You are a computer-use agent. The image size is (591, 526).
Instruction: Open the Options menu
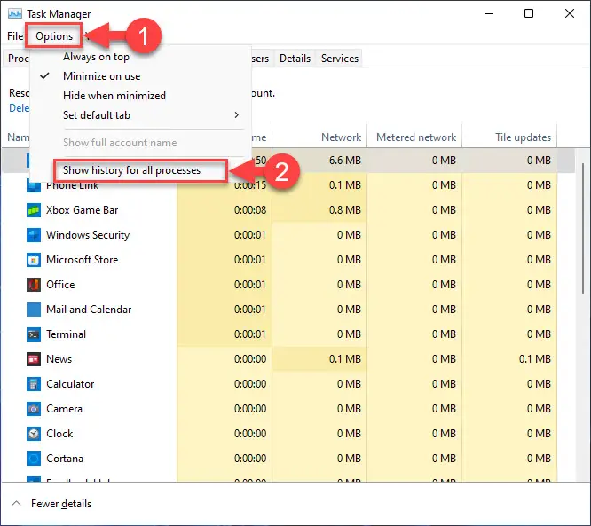click(x=54, y=36)
